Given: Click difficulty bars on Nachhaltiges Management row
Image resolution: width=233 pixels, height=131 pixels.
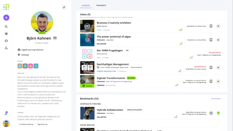Looking at the screenshot, I should [180, 71].
